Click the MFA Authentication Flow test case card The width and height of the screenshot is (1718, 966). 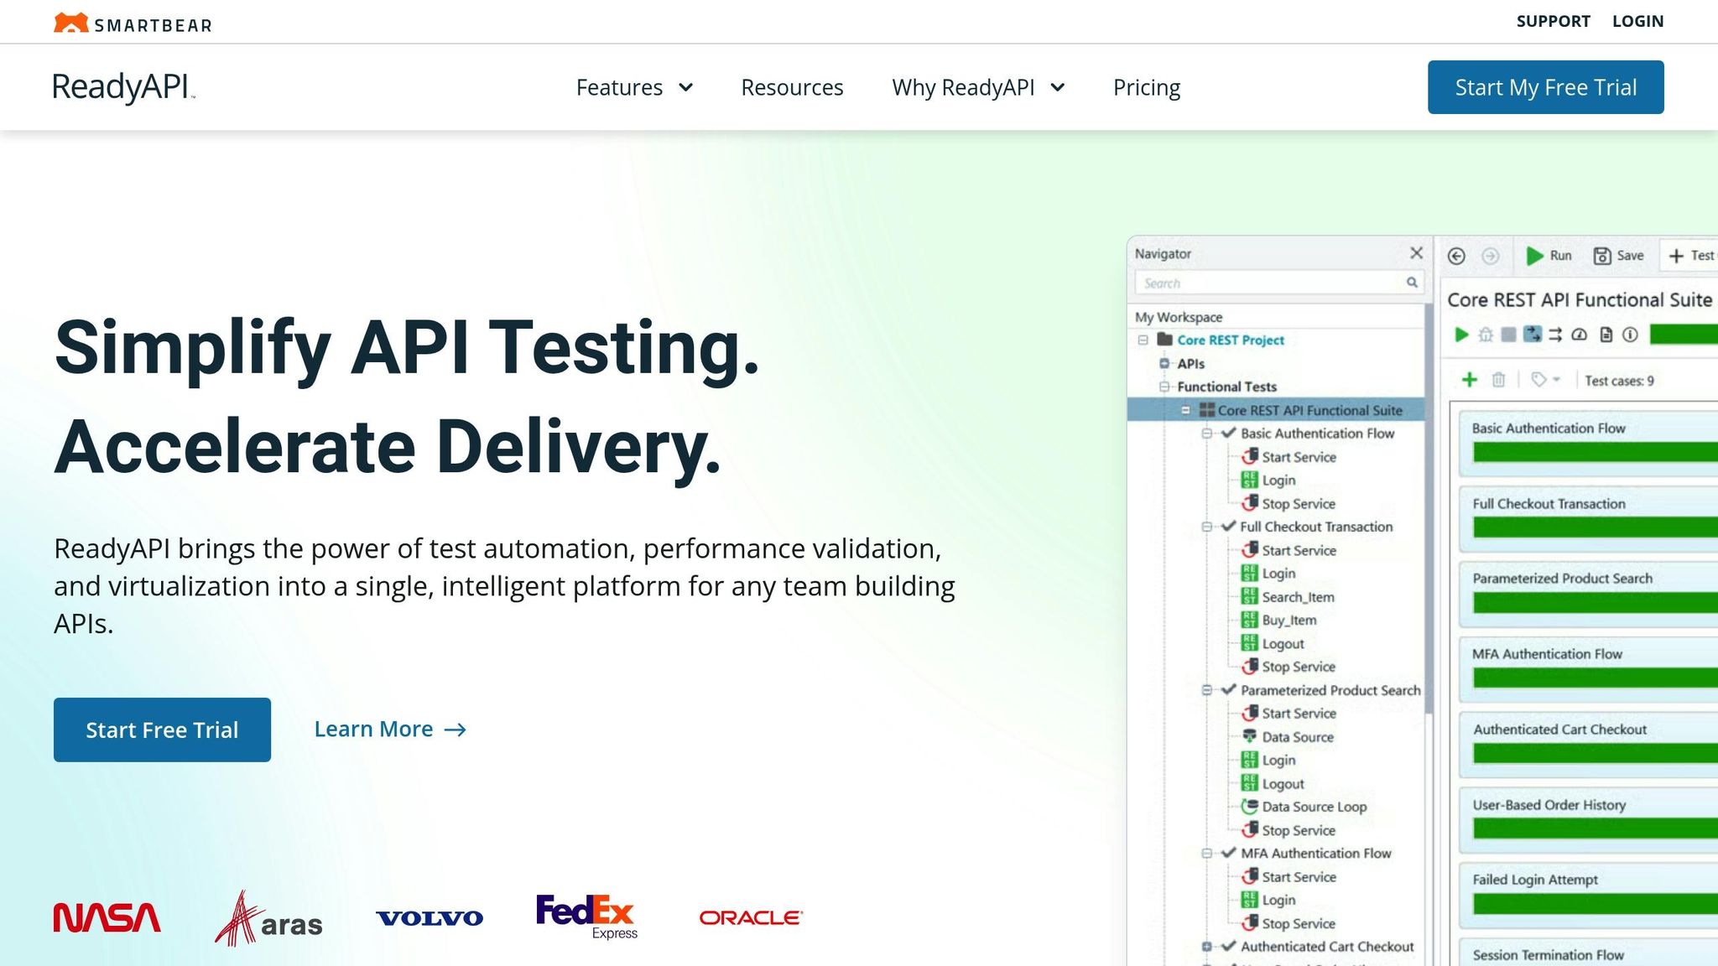(x=1588, y=668)
